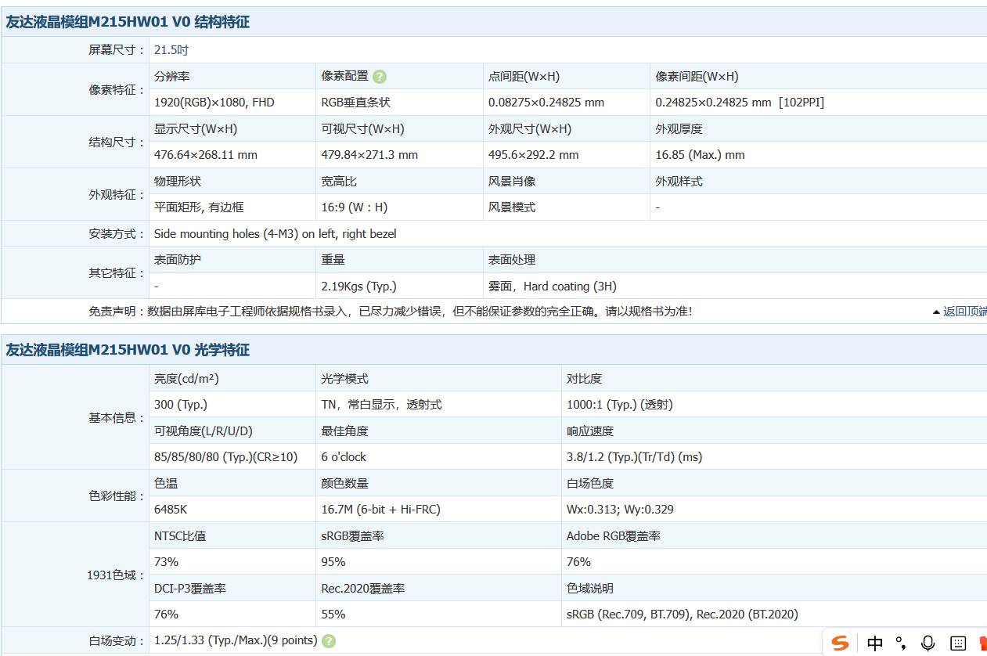Open help icon next to 白场变动 value
Viewport: 987px width, 656px height.
[x=329, y=640]
